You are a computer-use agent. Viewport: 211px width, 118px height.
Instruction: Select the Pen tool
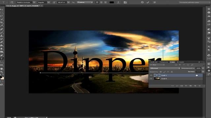point(2,55)
